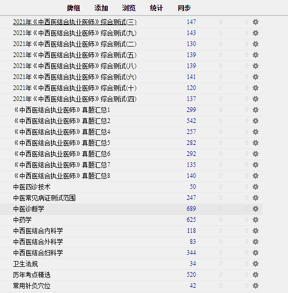The image size is (288, 293).
Task: Select the 中西医结合内科学 deck
Action: (38, 231)
